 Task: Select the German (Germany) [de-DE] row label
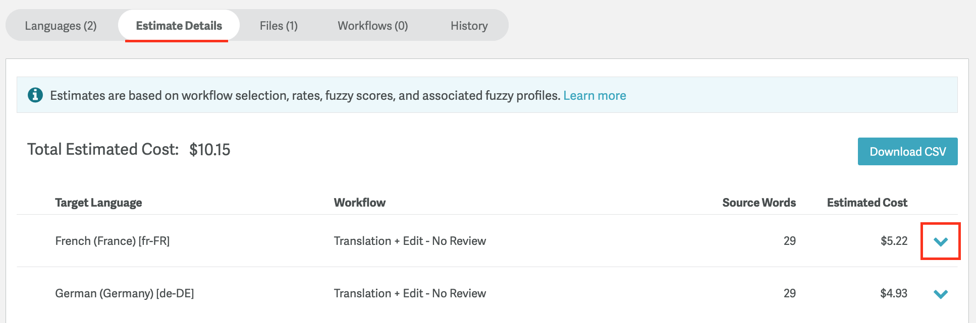pos(125,293)
